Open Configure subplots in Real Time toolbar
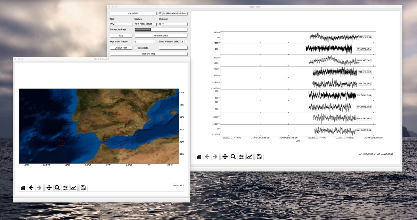417x220 pixels. coord(241,157)
